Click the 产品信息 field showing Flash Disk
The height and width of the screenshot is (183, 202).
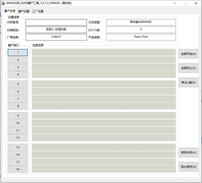[141, 37]
